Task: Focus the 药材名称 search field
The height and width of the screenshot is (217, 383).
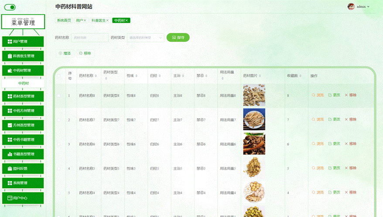Action: tap(90, 37)
